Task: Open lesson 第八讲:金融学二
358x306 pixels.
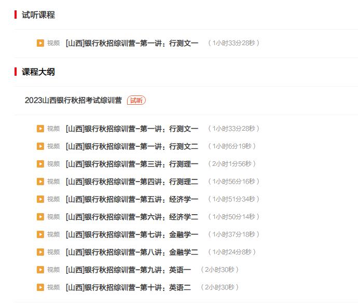Action: pyautogui.click(x=132, y=252)
